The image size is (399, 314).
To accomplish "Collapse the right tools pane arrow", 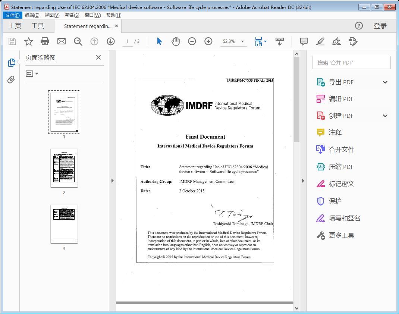I will 303,180.
